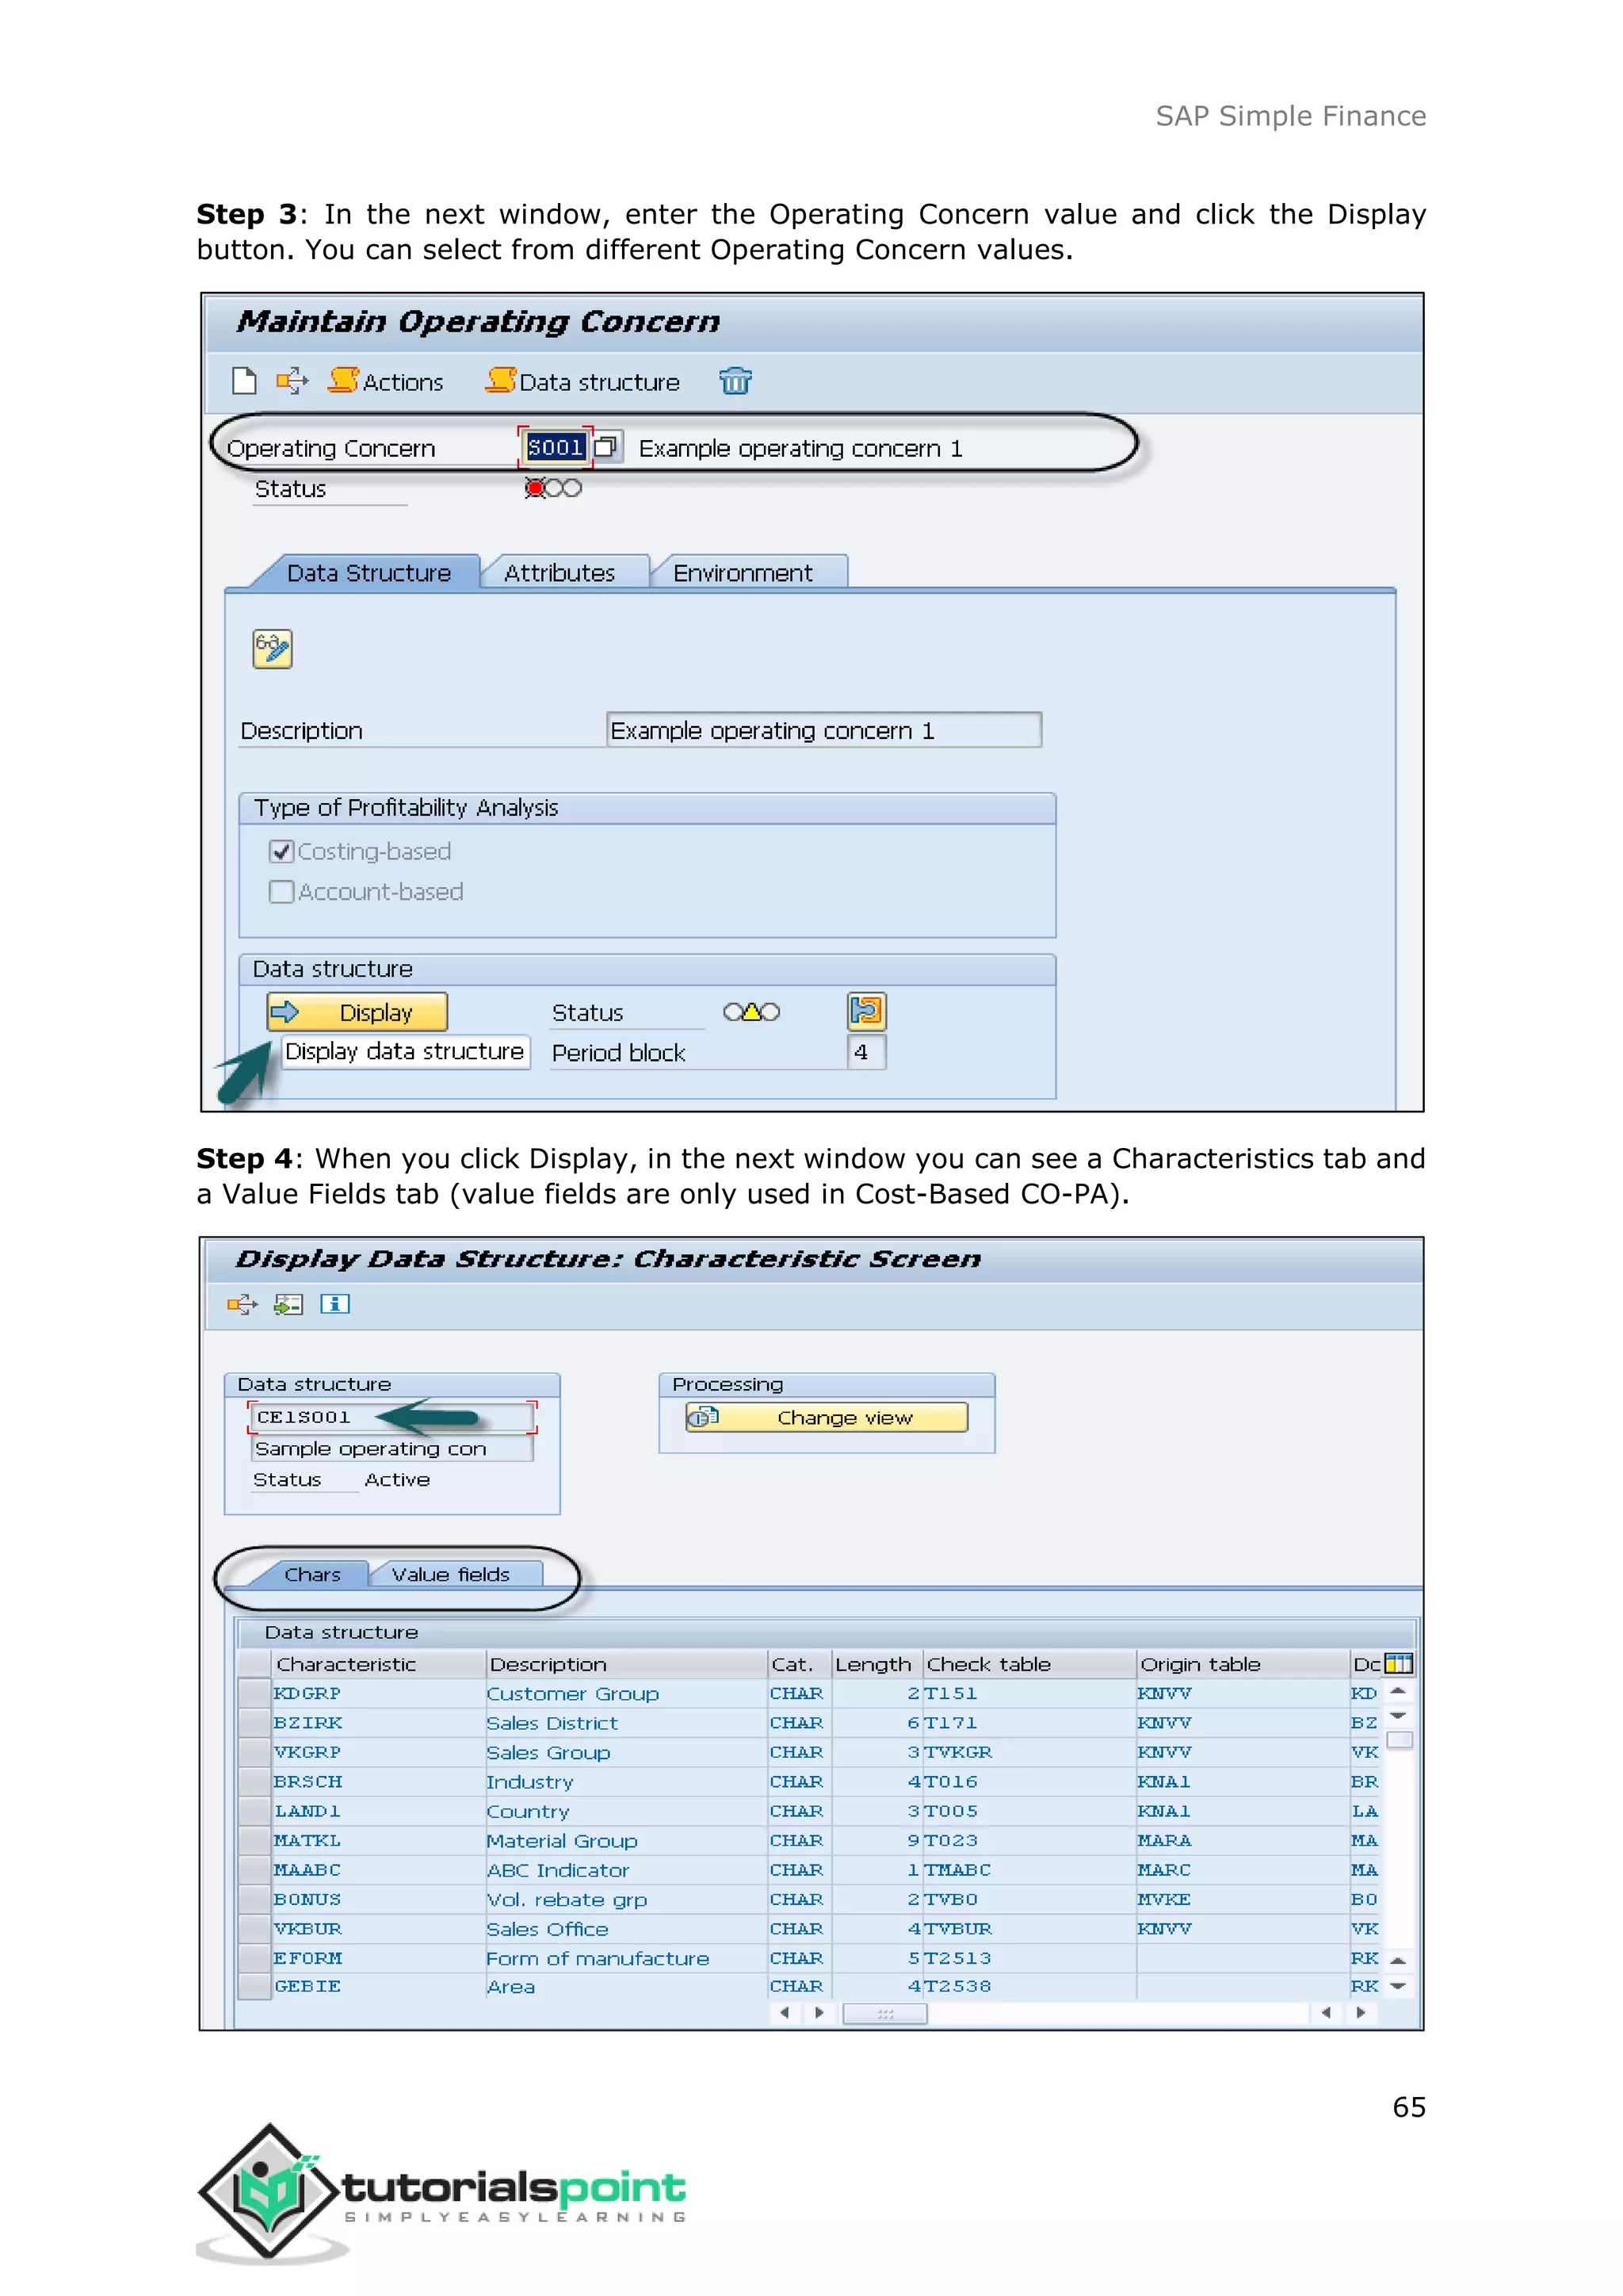Click the Delete trash can icon
This screenshot has width=1623, height=2296.
click(735, 381)
